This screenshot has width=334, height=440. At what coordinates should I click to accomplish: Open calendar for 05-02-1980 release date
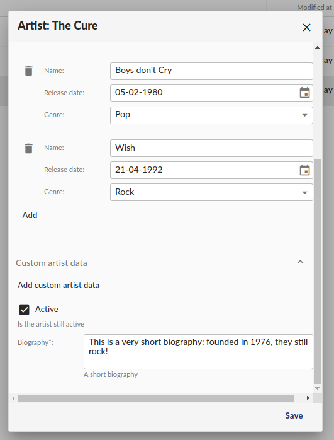click(x=304, y=93)
